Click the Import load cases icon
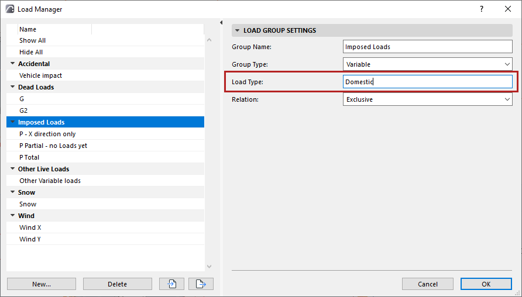The image size is (522, 297). point(172,284)
